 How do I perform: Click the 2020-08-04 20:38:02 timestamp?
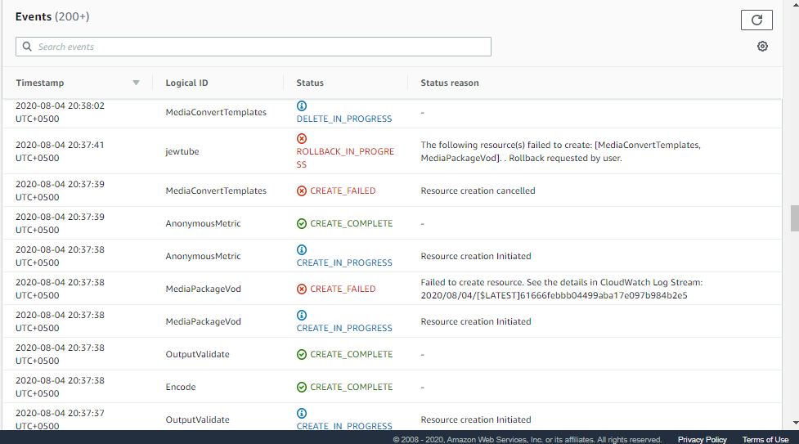click(60, 112)
